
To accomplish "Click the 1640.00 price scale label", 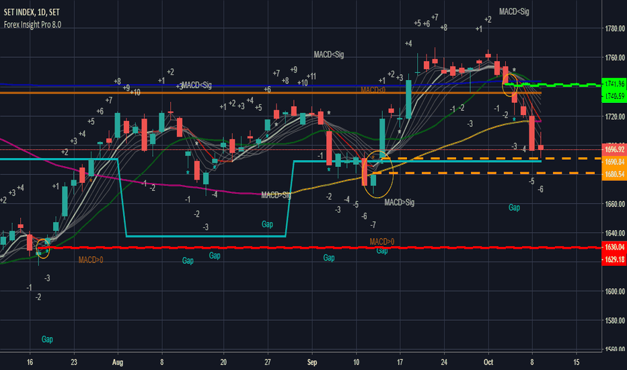I will 615,233.
